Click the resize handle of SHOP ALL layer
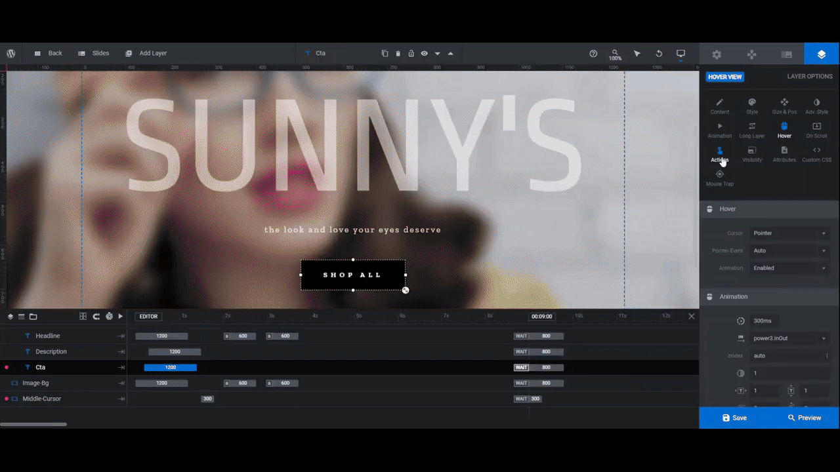This screenshot has height=472, width=840. click(x=406, y=290)
